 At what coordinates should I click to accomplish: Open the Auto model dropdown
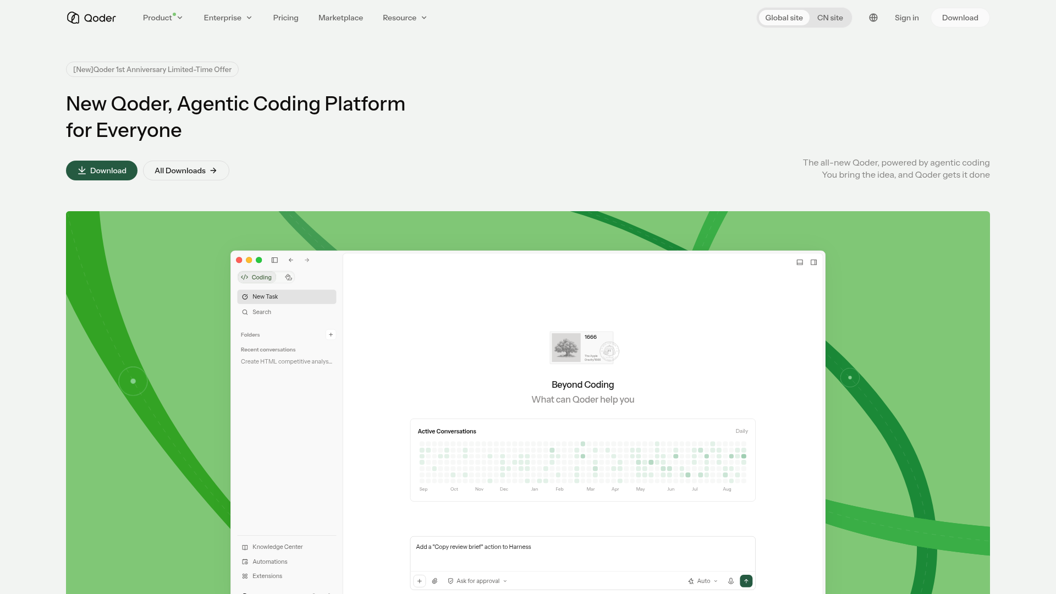coord(703,581)
